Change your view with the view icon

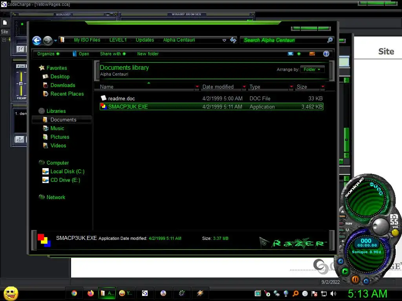pyautogui.click(x=291, y=54)
